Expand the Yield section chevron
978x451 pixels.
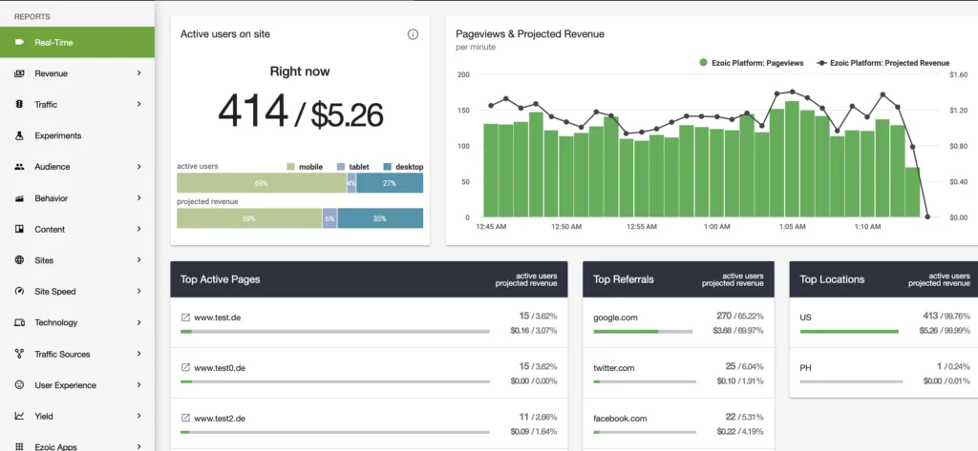[x=138, y=416]
